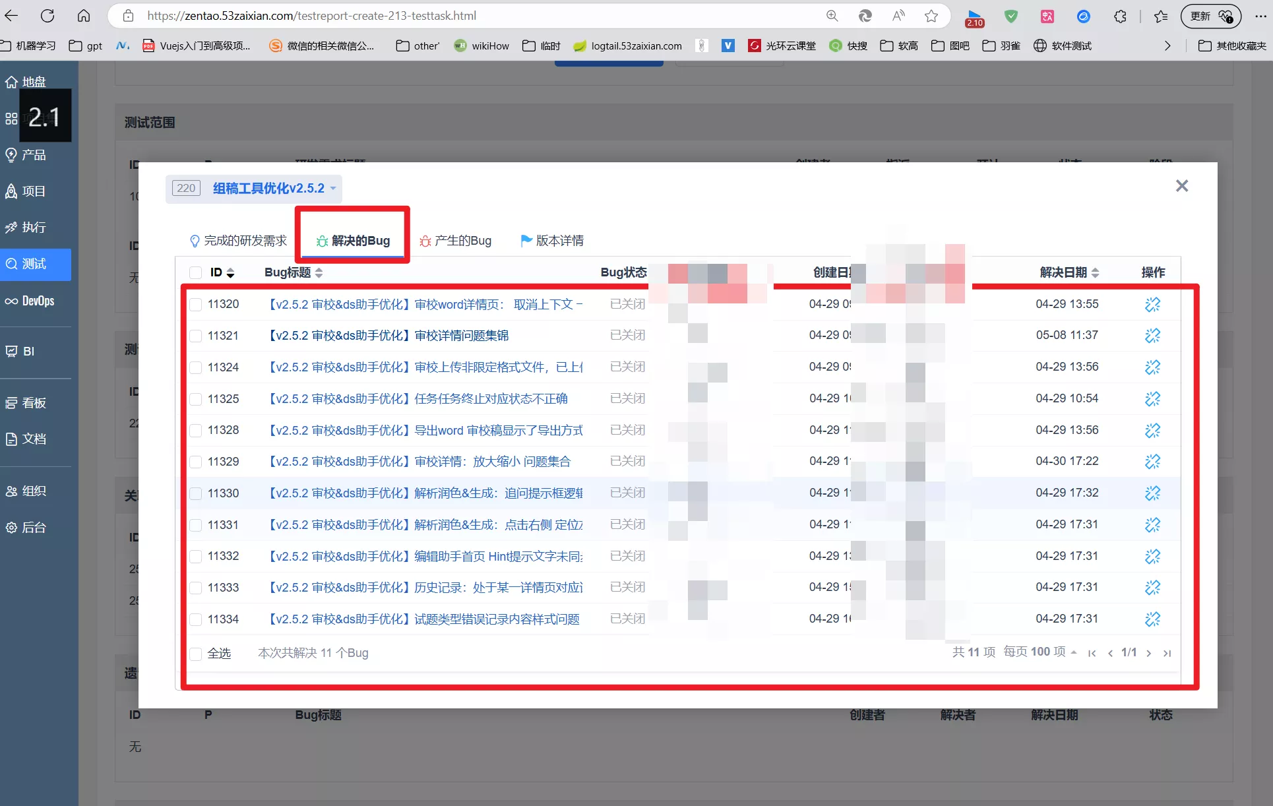The height and width of the screenshot is (806, 1273).
Task: Switch to 版本详情 tab
Action: click(552, 241)
